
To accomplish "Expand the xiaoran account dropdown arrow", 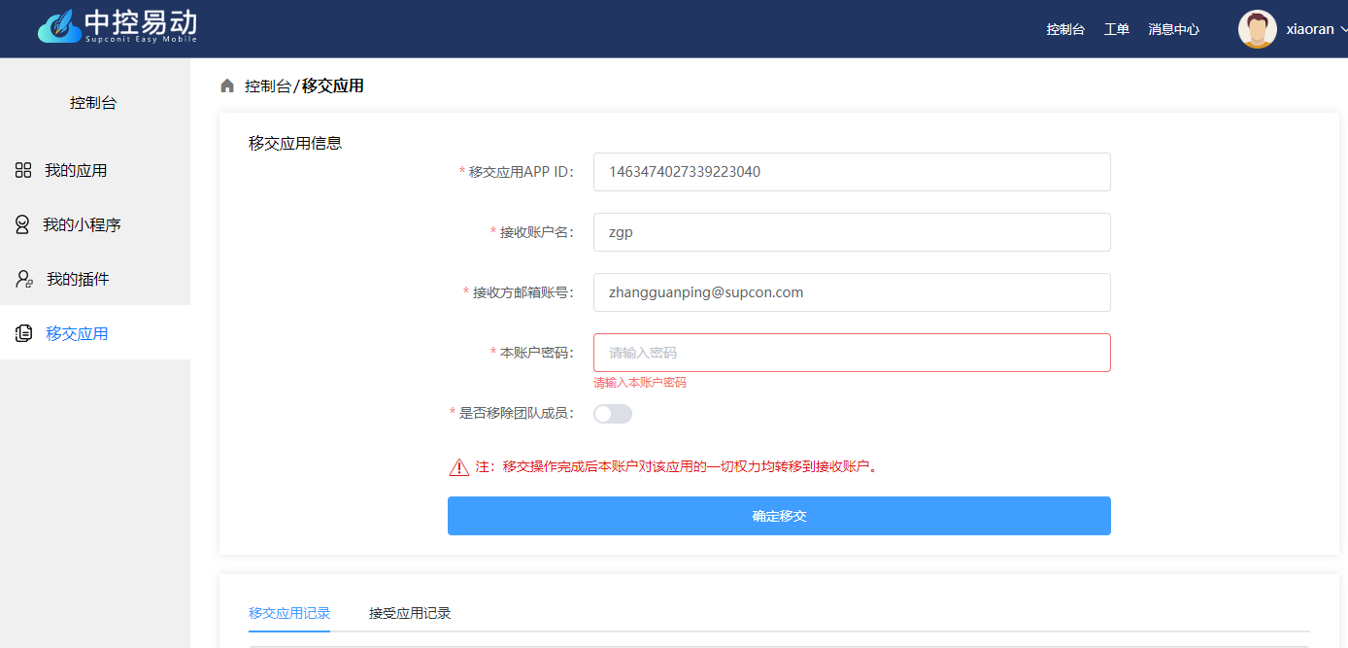I will tap(1343, 30).
